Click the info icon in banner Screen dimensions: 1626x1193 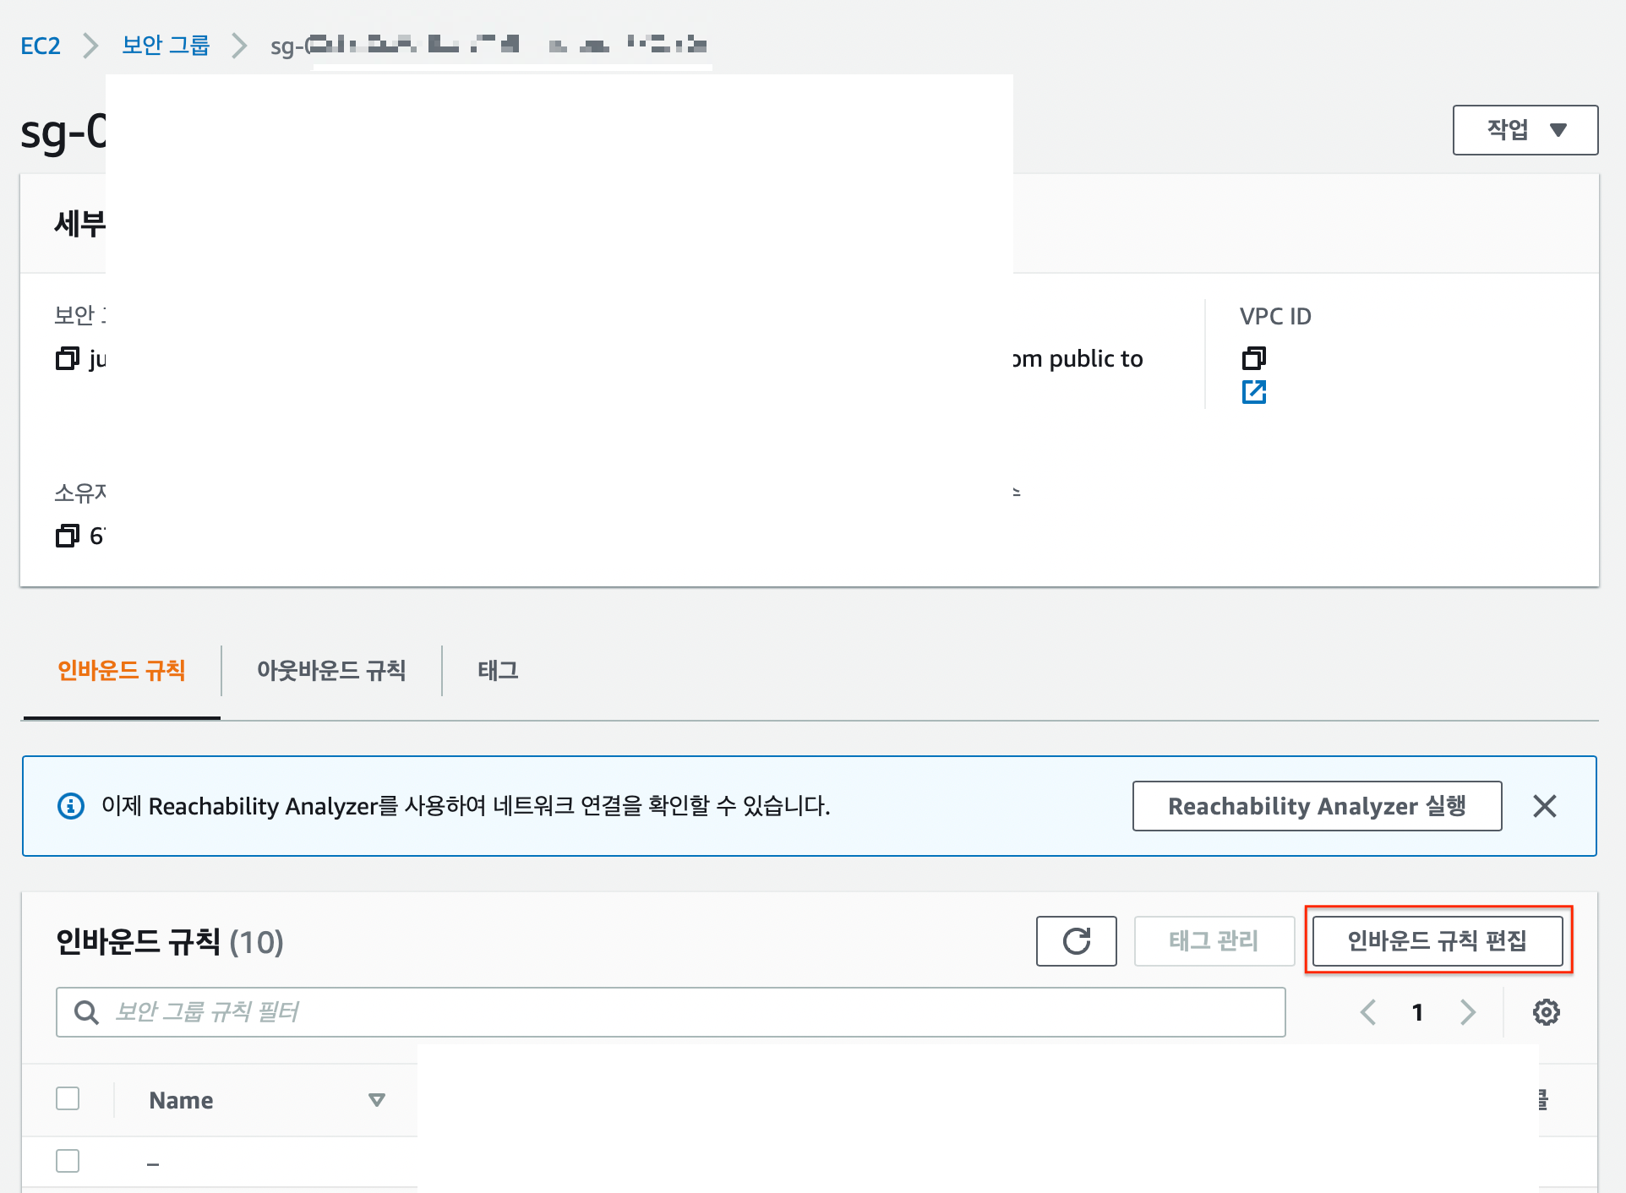[x=71, y=806]
